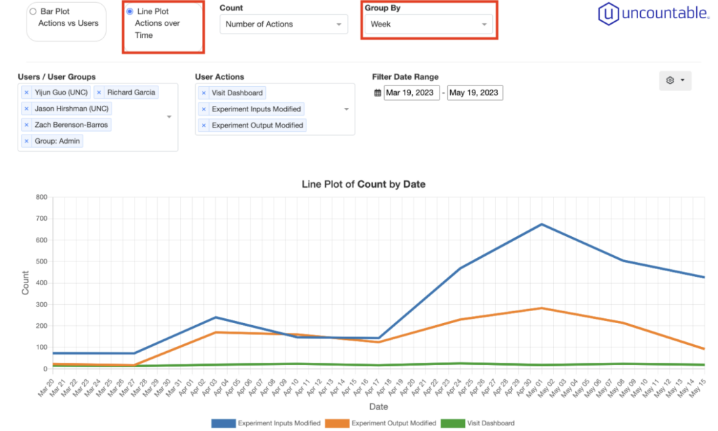Edit the start date Mar 19, 2023

[x=412, y=93]
